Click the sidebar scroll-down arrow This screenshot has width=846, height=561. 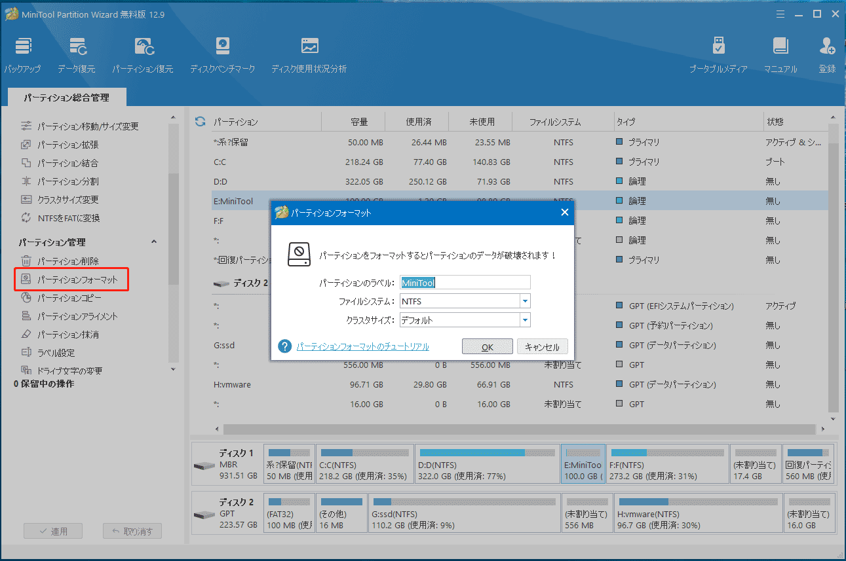coord(173,369)
